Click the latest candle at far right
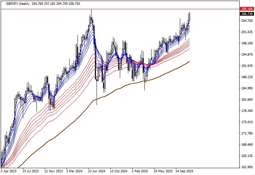Image resolution: width=255 pixels, height=175 pixels. tap(189, 16)
